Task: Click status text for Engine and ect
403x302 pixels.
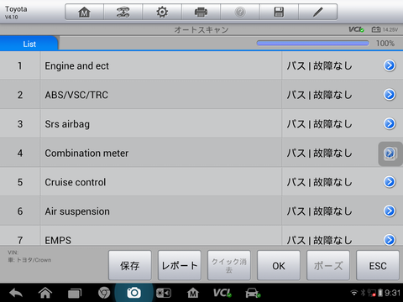Action: [x=319, y=66]
